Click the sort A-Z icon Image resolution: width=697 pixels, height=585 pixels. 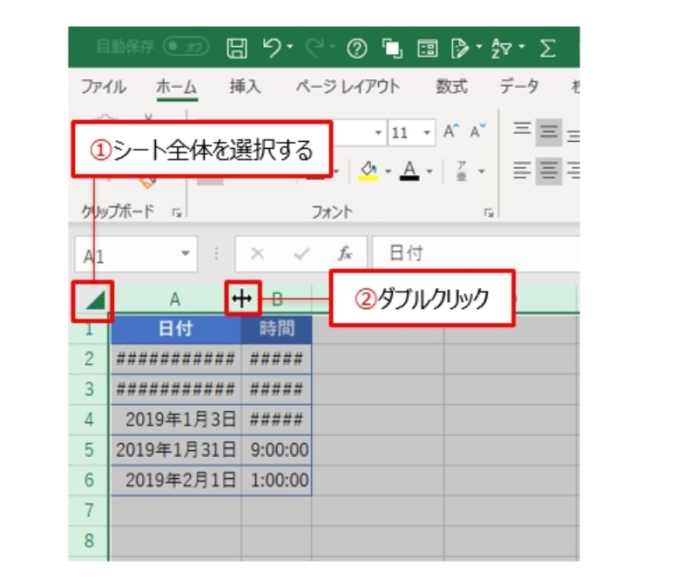[501, 48]
